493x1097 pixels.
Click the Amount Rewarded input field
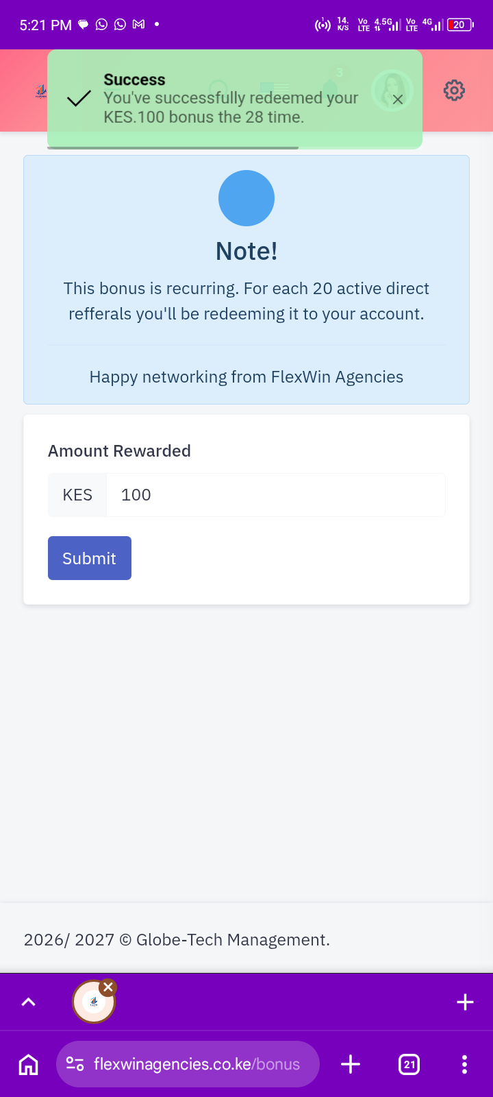pyautogui.click(x=275, y=495)
